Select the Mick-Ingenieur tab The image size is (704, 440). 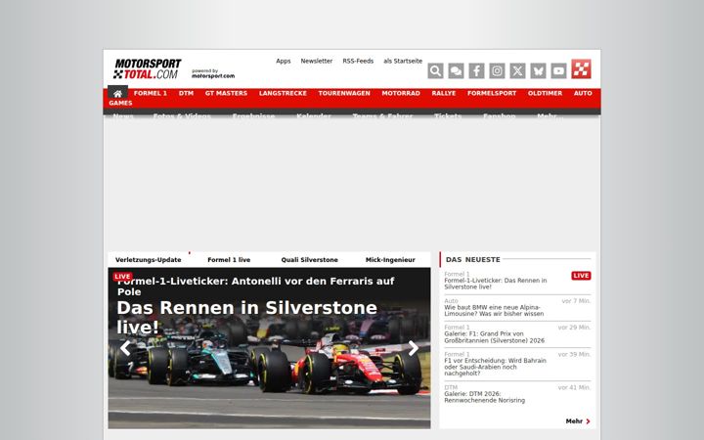click(x=390, y=260)
